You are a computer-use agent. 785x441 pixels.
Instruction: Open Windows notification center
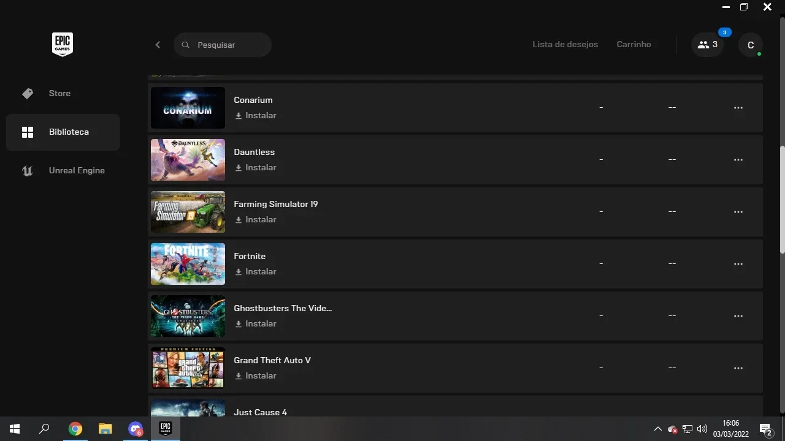point(765,429)
